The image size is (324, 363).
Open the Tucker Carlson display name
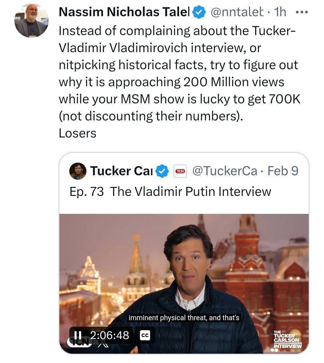point(121,171)
